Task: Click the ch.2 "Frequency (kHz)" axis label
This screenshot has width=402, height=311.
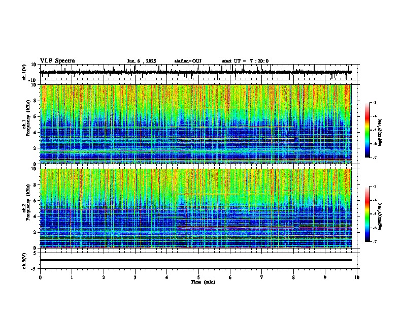Action: tap(28, 202)
